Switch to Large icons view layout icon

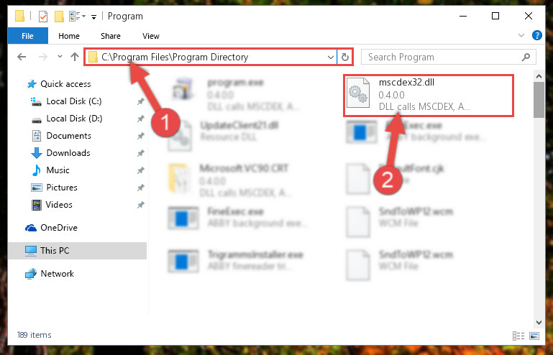tap(534, 336)
